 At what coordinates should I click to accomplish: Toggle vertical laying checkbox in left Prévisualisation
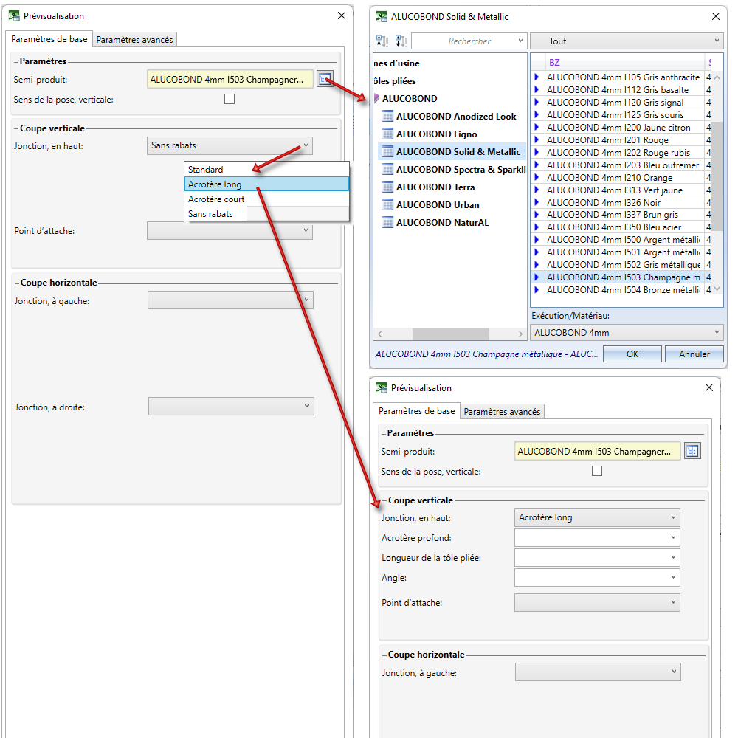(x=230, y=99)
